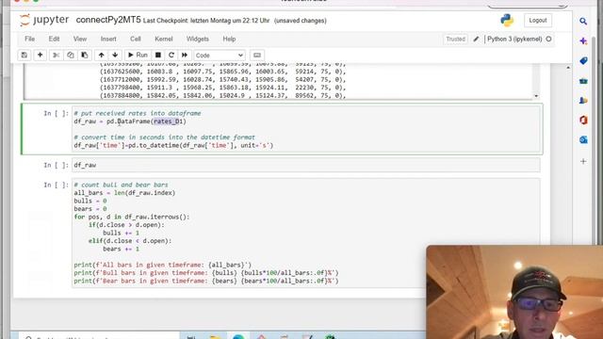This screenshot has height=339, width=603.
Task: Open the File menu
Action: click(29, 39)
